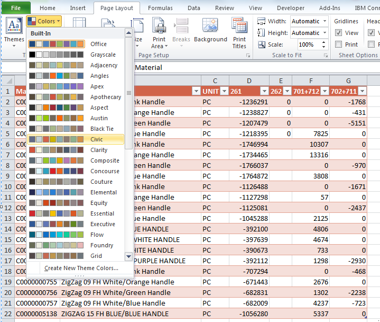Select the Office color theme

76,44
